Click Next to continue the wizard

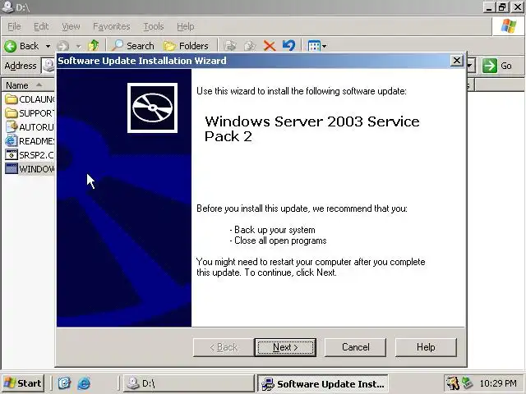285,347
